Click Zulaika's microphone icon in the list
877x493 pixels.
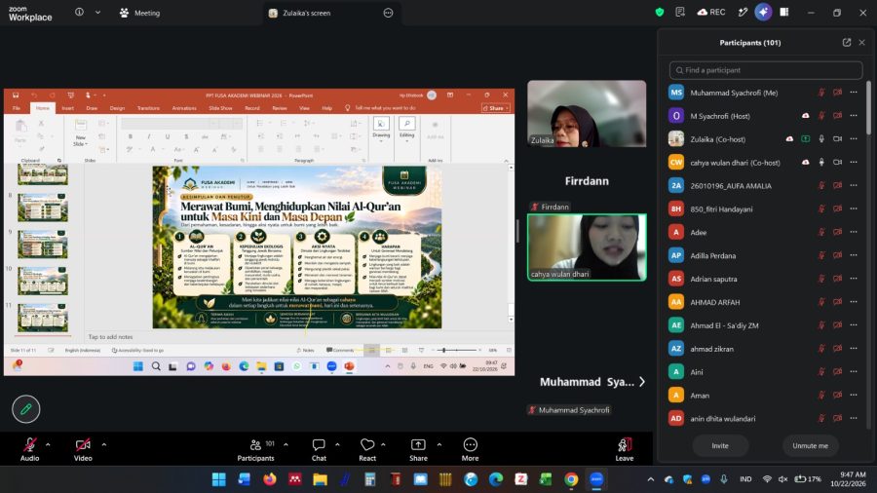(821, 139)
